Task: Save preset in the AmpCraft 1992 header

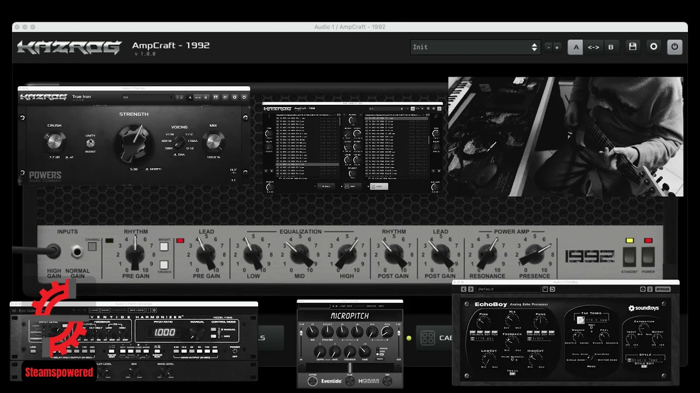Action: 633,47
